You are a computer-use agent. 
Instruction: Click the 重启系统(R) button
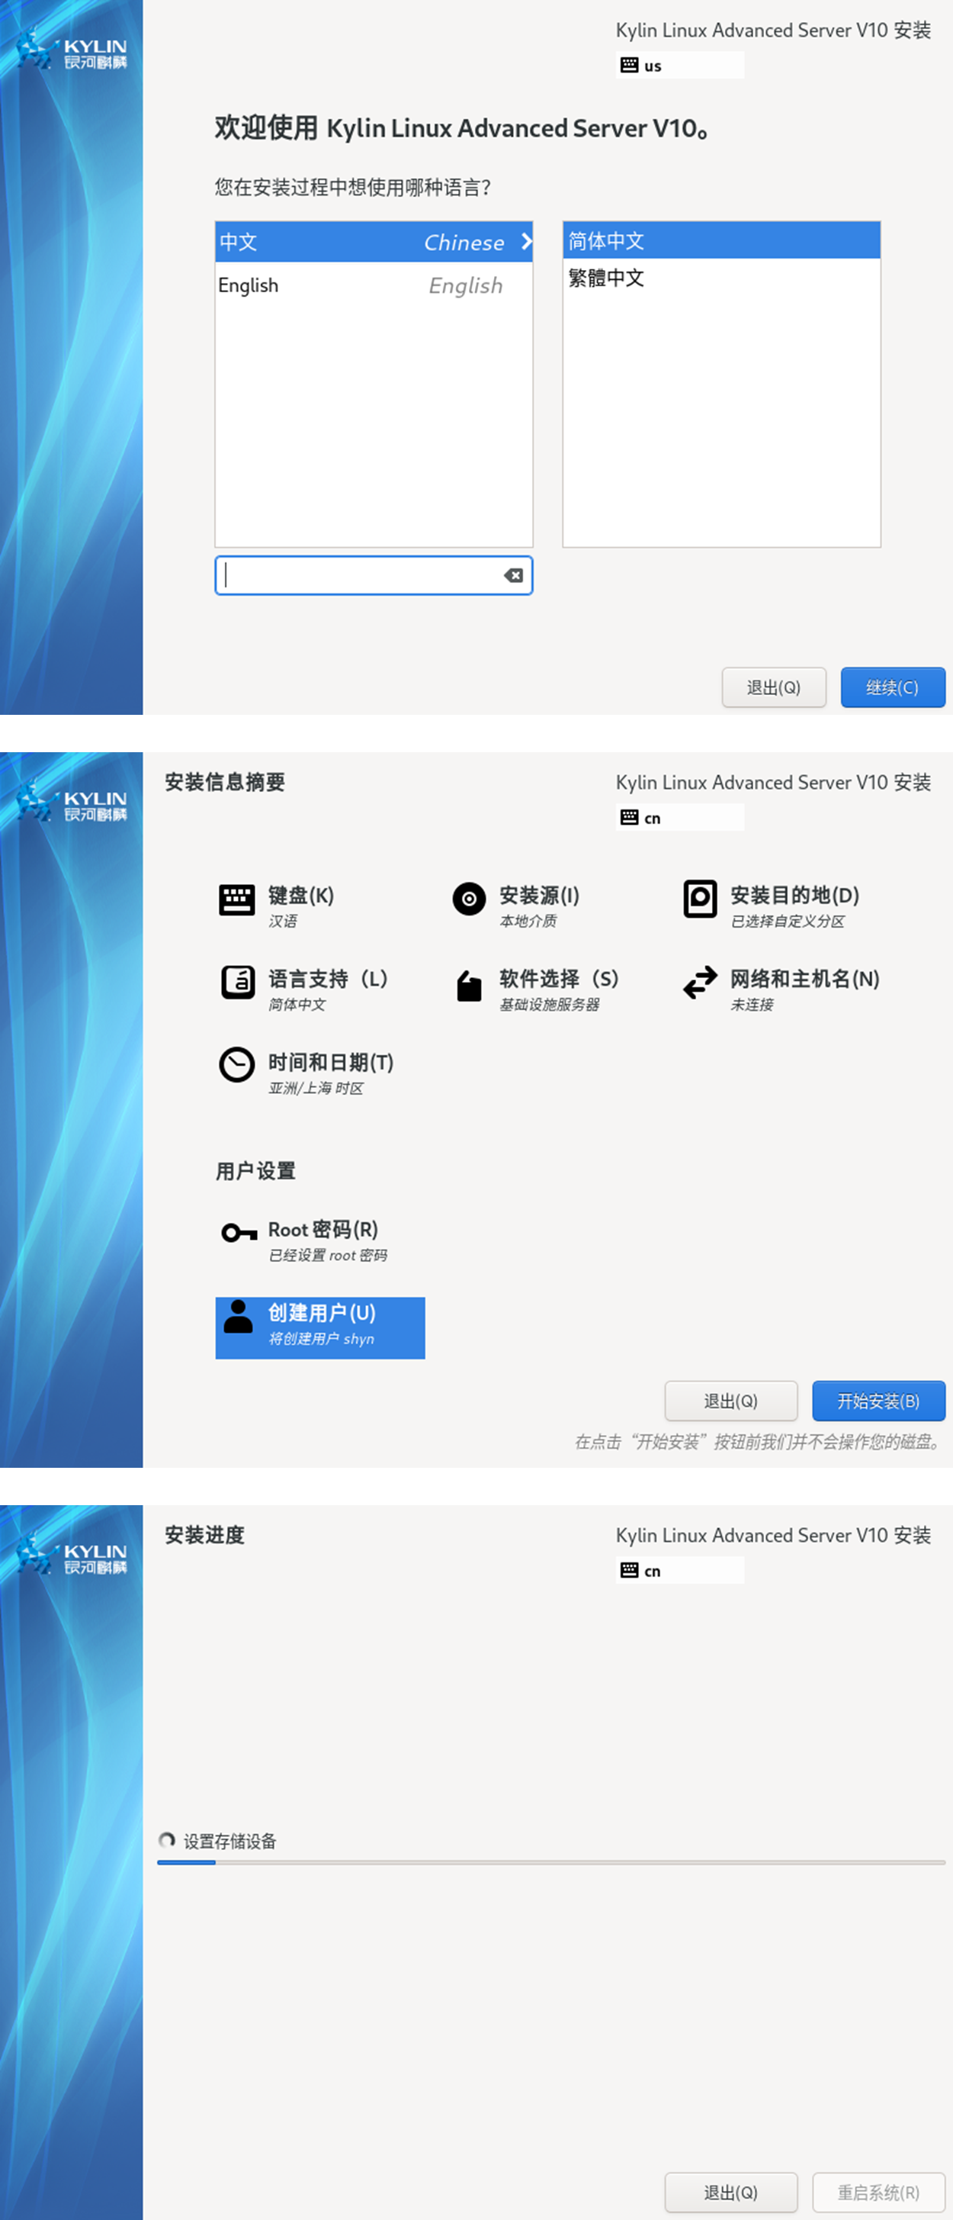(x=879, y=2192)
